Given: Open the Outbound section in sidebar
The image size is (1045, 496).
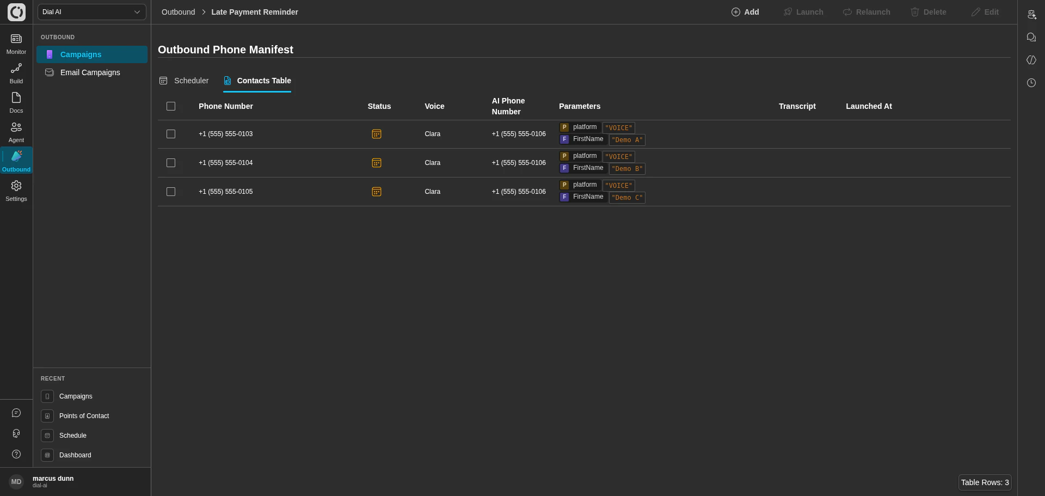Looking at the screenshot, I should tap(16, 161).
